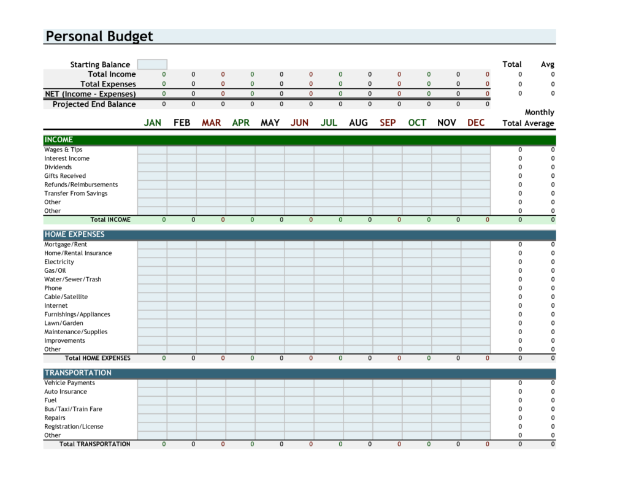Viewport: 628px width, 485px height.
Task: Select the NET (Income - Expenses) label
Action: [90, 94]
